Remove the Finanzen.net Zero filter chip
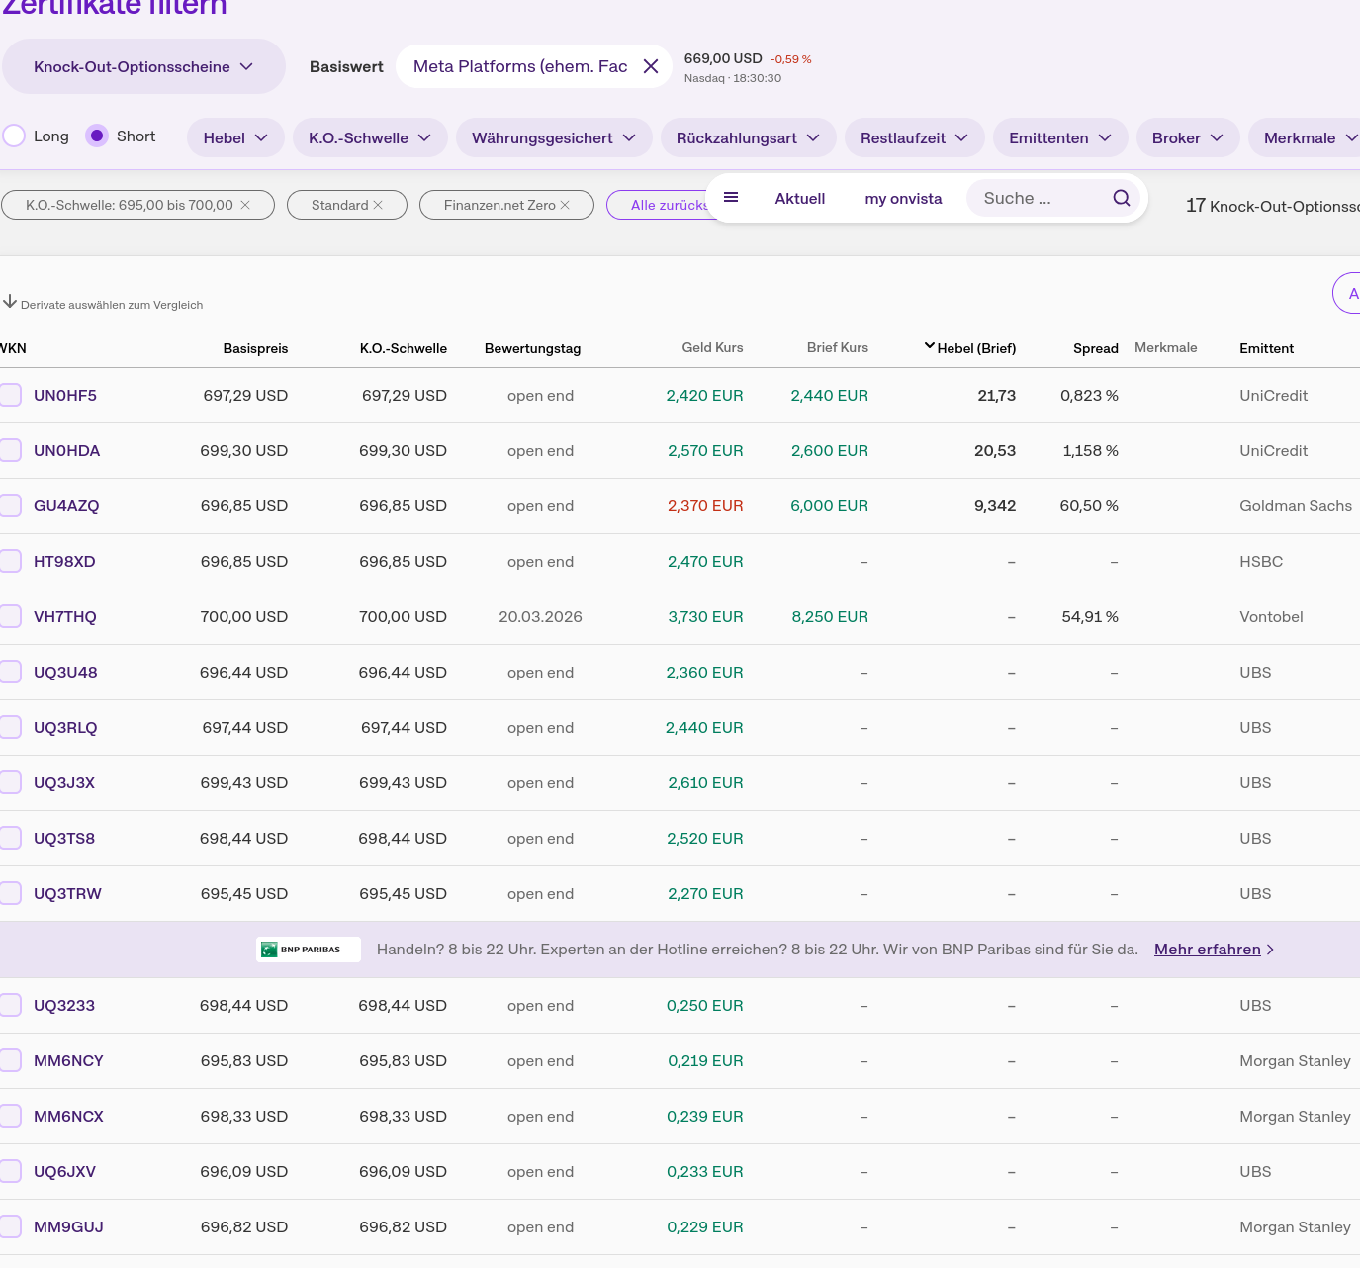The width and height of the screenshot is (1360, 1268). (565, 205)
